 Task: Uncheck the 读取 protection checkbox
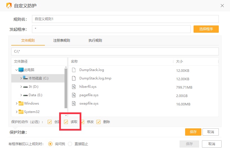pos(66,122)
